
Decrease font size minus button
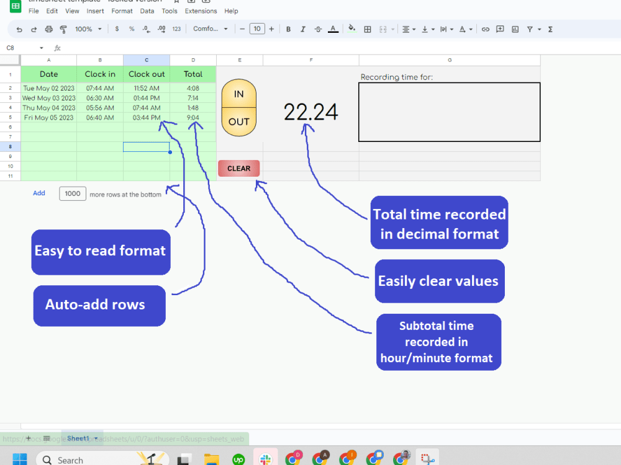coord(242,29)
